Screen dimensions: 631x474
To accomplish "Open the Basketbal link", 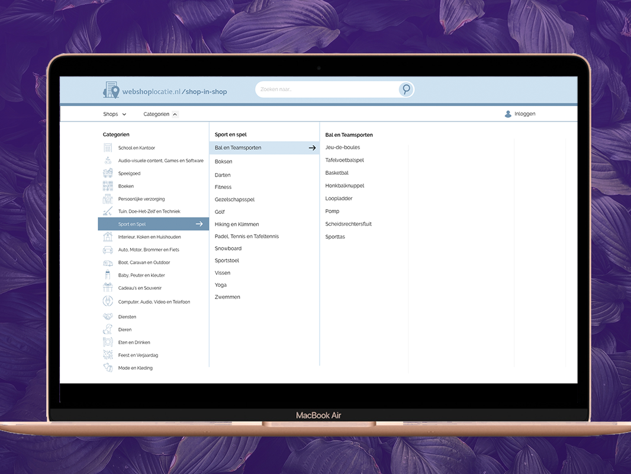I will coord(337,173).
